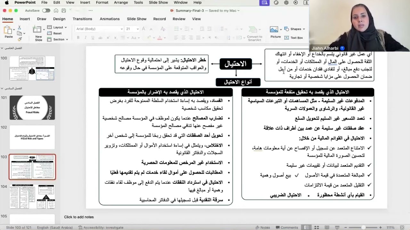Open the Arial (Body) font name combo box
Image resolution: width=410 pixels, height=230 pixels.
(x=99, y=29)
